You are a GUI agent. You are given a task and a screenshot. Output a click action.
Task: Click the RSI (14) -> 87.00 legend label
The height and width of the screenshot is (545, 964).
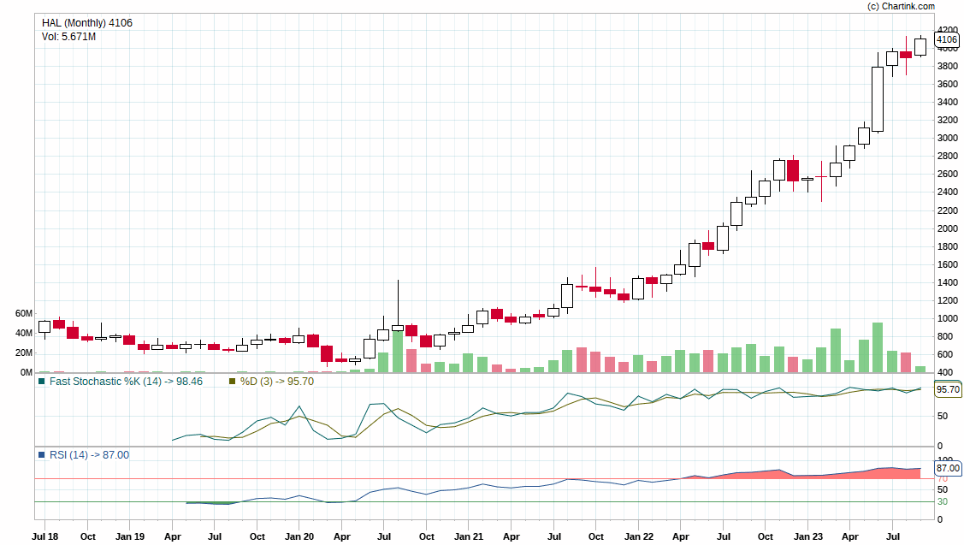[89, 455]
